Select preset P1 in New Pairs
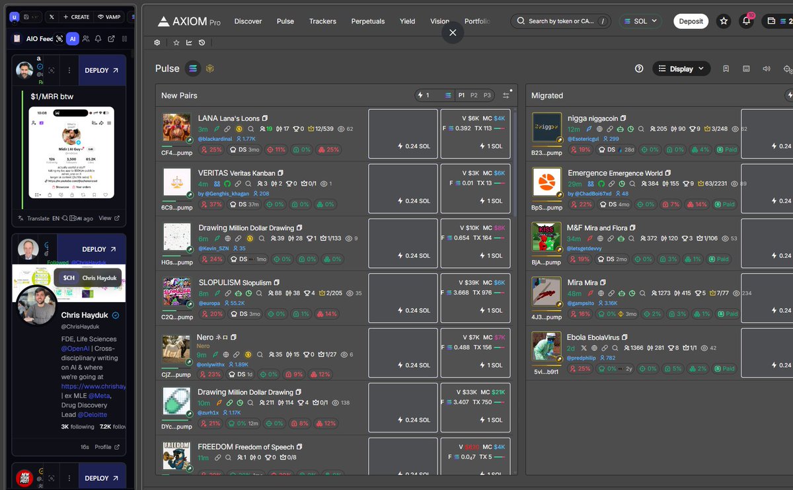Screen dimensions: 793x490 (x=461, y=95)
